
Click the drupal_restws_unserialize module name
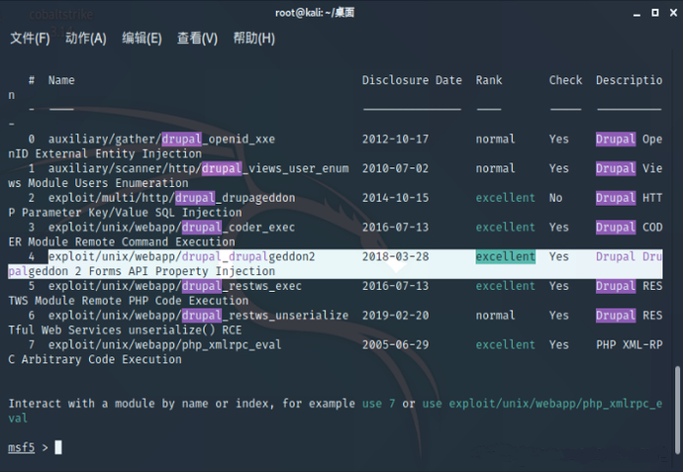coord(198,316)
